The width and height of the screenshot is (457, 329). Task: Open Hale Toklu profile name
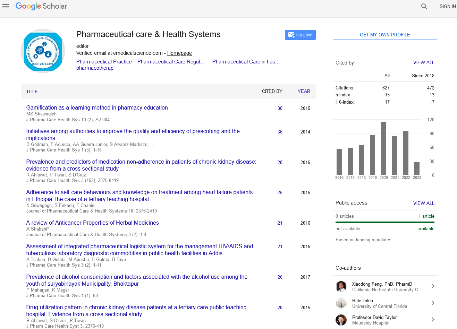pyautogui.click(x=363, y=301)
